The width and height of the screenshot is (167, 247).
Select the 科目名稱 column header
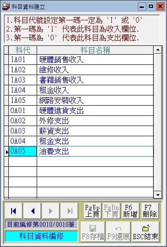(95, 50)
